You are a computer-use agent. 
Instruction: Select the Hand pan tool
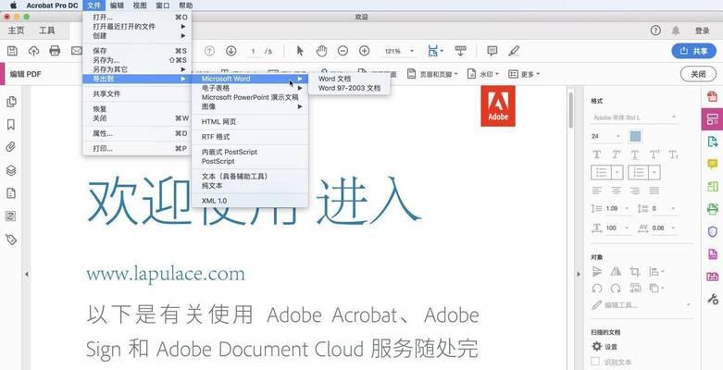321,51
